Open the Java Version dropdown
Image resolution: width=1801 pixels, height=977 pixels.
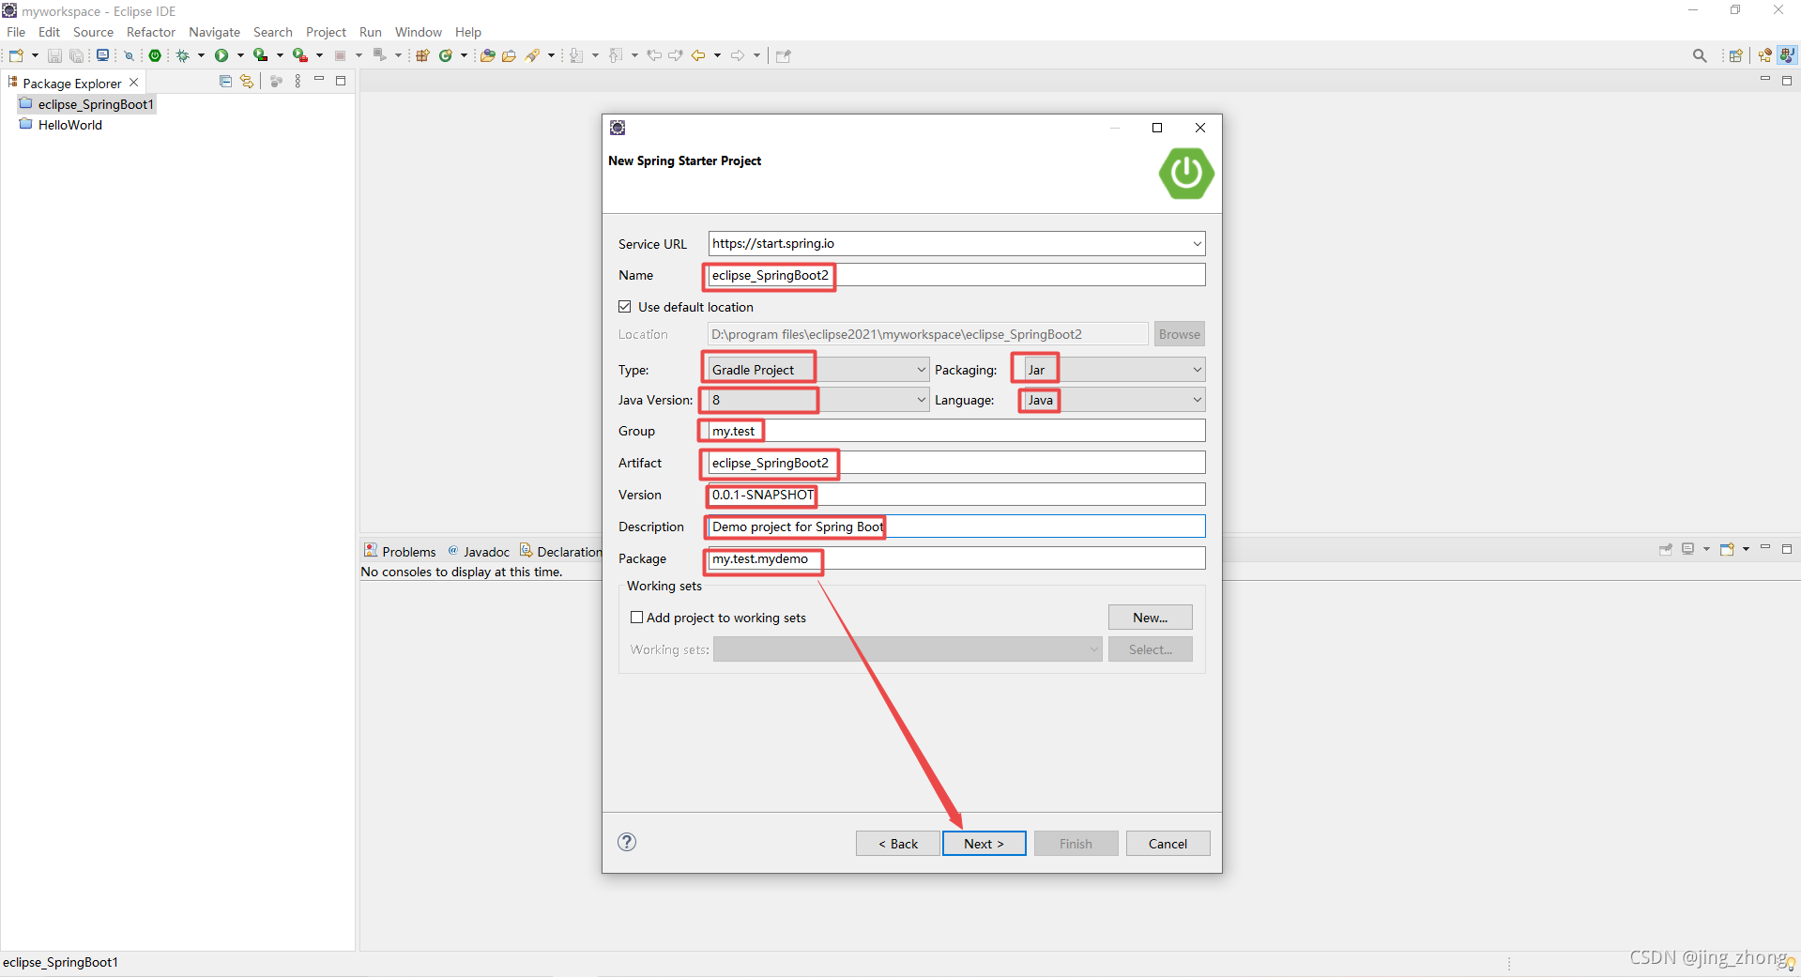(922, 400)
